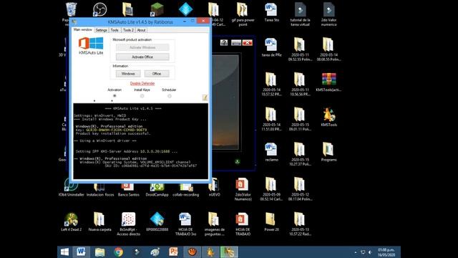
Task: Open the 'HOJA DE TRABAJO' PowerPoint file
Action: [243, 219]
